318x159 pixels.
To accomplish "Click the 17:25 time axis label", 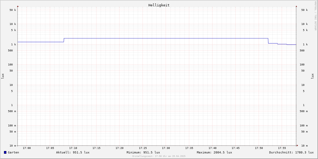I will coord(143,148).
